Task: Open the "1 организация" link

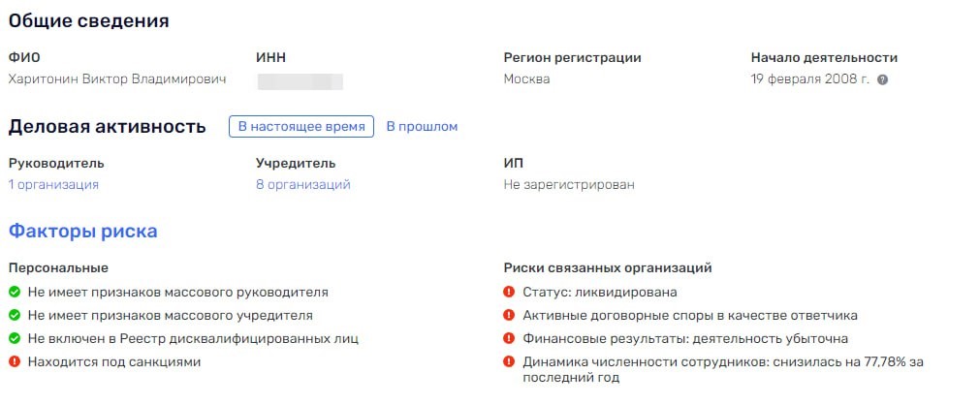Action: pos(53,184)
